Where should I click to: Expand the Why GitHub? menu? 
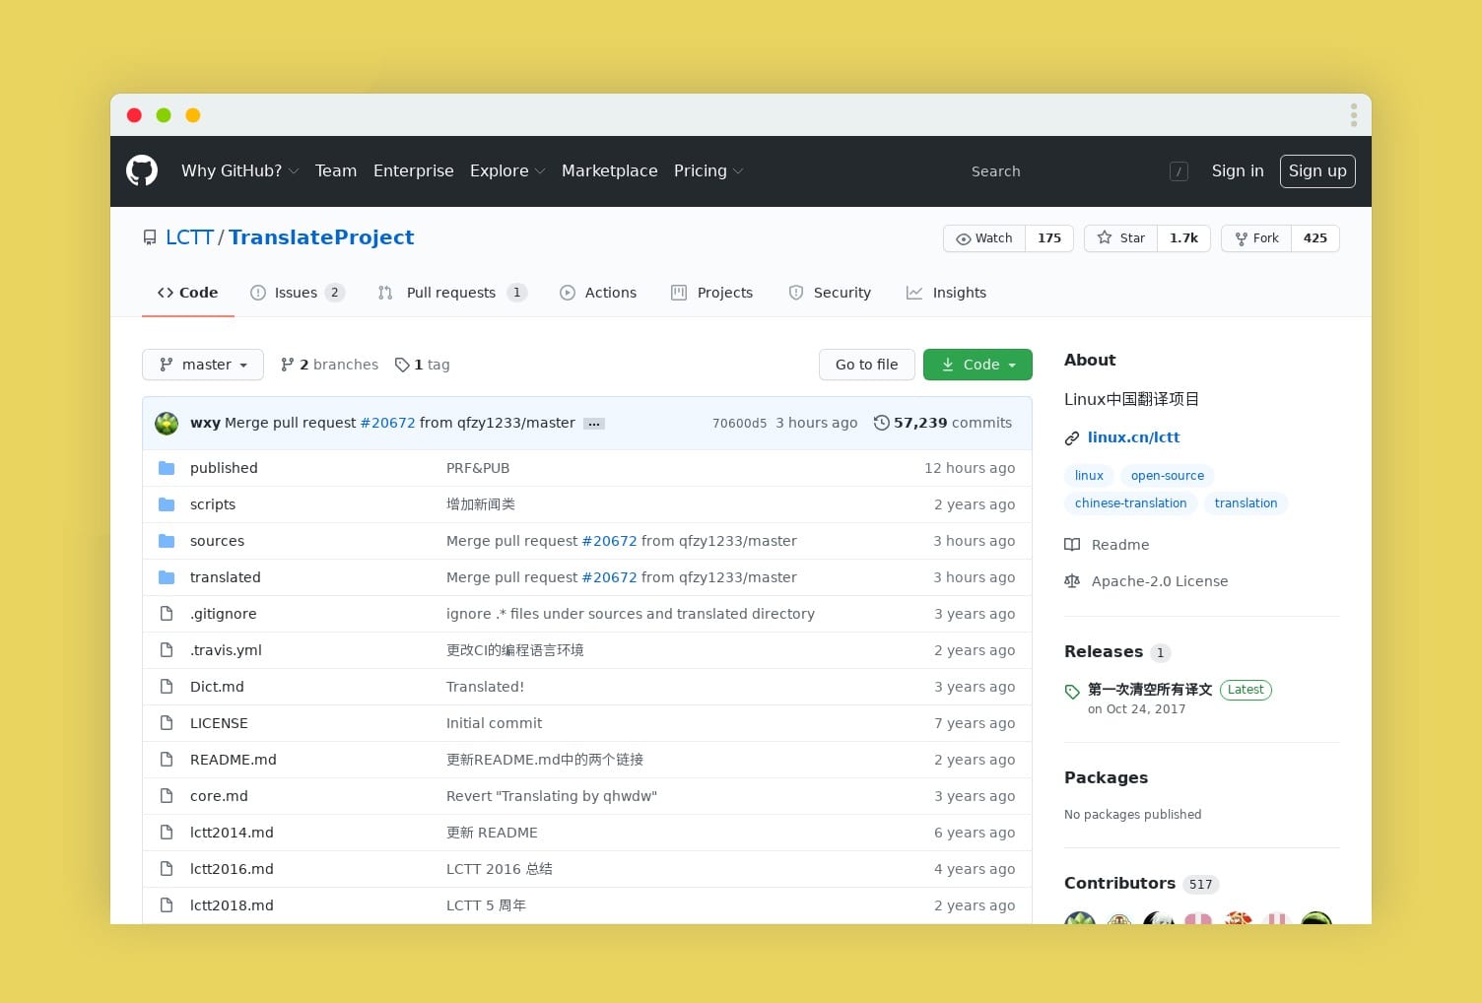(x=239, y=170)
